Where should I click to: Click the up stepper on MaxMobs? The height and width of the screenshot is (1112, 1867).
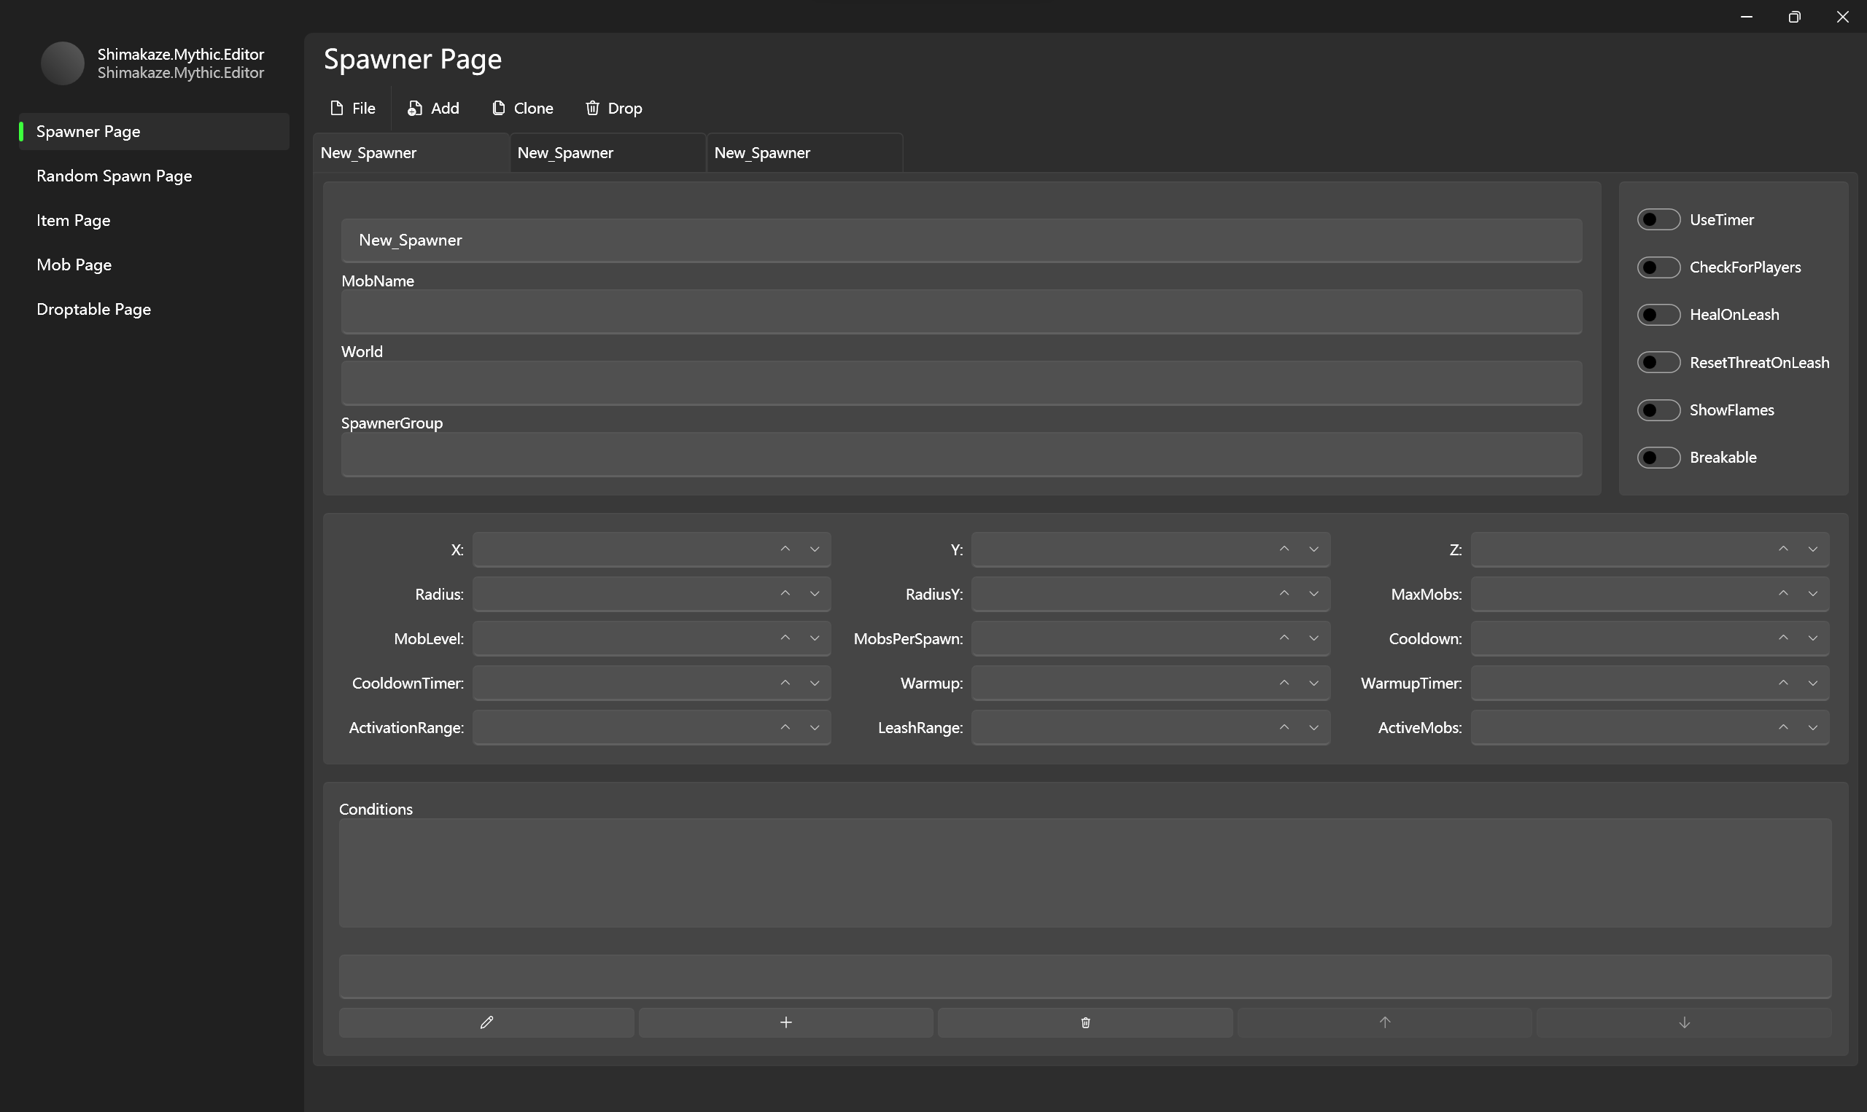click(1784, 593)
